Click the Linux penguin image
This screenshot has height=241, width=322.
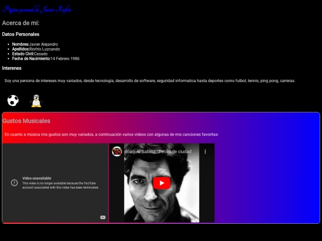pyautogui.click(x=36, y=101)
